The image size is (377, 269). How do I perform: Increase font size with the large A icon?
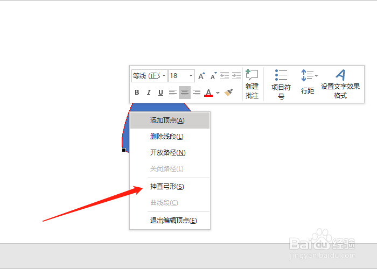click(201, 76)
